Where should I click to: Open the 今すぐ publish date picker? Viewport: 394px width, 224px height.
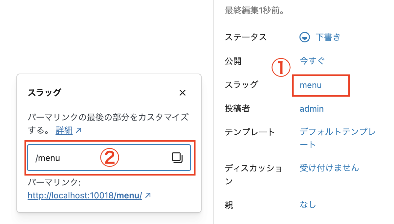click(312, 61)
